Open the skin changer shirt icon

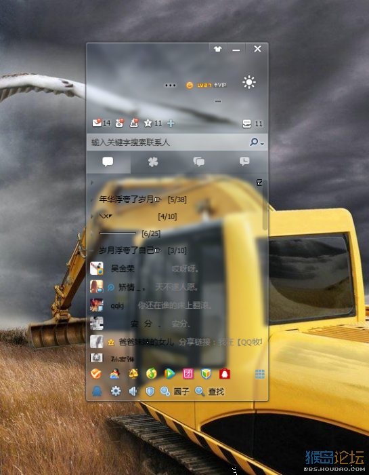[218, 49]
